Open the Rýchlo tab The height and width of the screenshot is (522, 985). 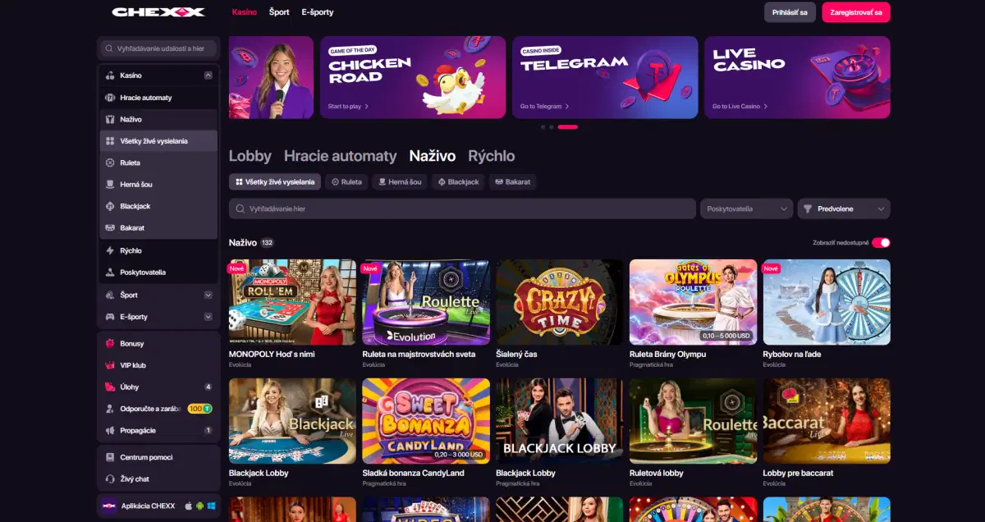click(492, 156)
